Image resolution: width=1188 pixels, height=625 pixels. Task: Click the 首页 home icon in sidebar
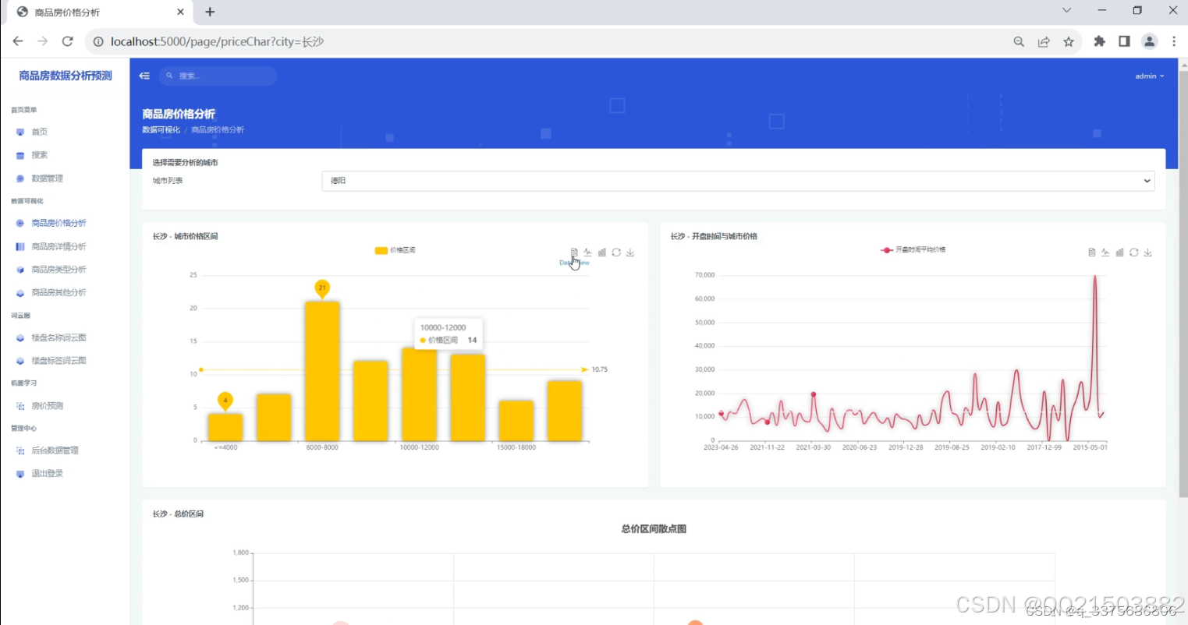(x=20, y=132)
